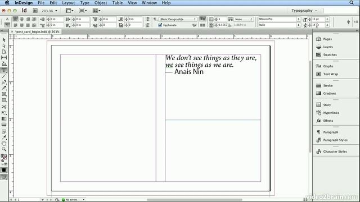Activate the Type tool
The image size is (360, 202).
[x=4, y=70]
